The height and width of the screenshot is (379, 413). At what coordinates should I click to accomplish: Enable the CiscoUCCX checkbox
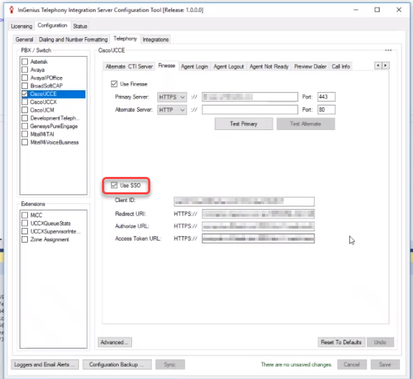tap(24, 101)
